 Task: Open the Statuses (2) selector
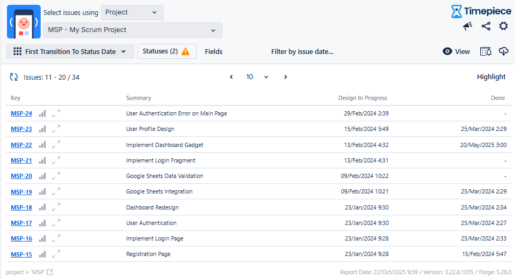click(x=167, y=51)
